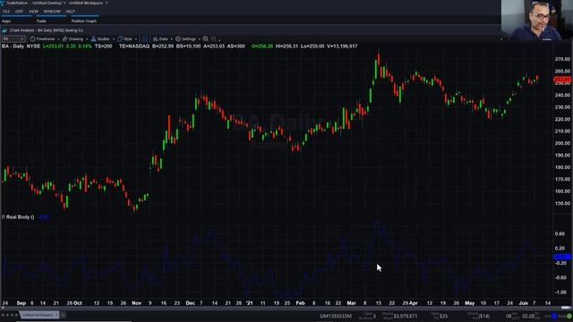
Task: Click the blue status indicator circle
Action: pos(554,316)
